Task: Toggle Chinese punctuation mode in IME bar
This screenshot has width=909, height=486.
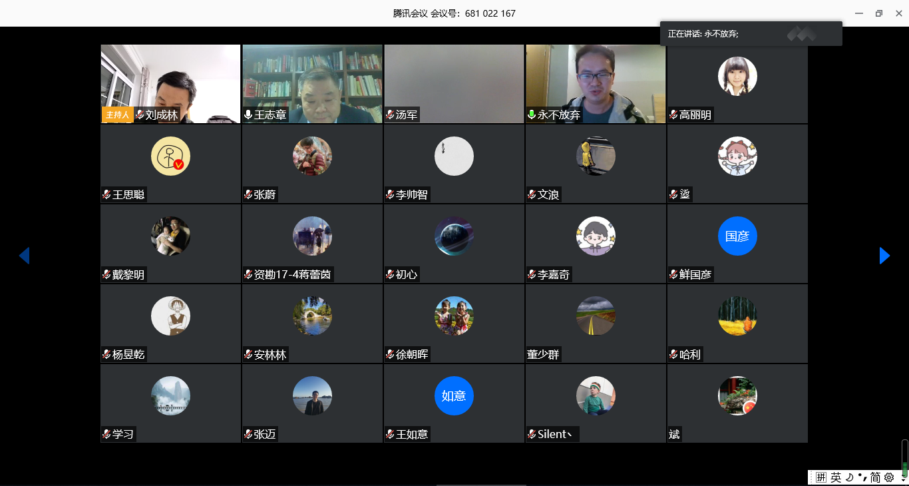Action: click(862, 477)
